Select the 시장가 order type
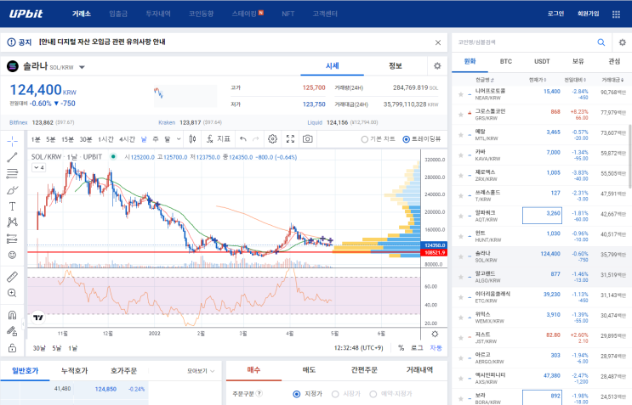The height and width of the screenshot is (405, 632). coord(335,394)
